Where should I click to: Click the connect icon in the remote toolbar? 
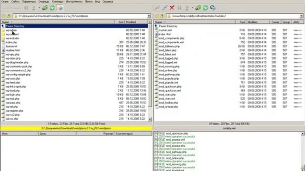(157, 8)
